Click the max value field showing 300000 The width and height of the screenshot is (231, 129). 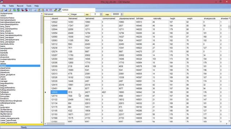coord(116,14)
